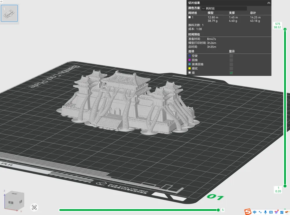Click the microphone voice input icon

(265, 212)
